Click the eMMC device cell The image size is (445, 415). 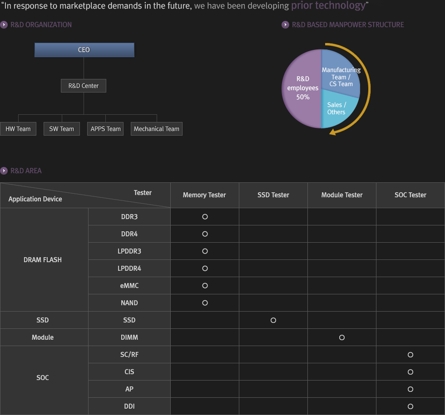[129, 285]
